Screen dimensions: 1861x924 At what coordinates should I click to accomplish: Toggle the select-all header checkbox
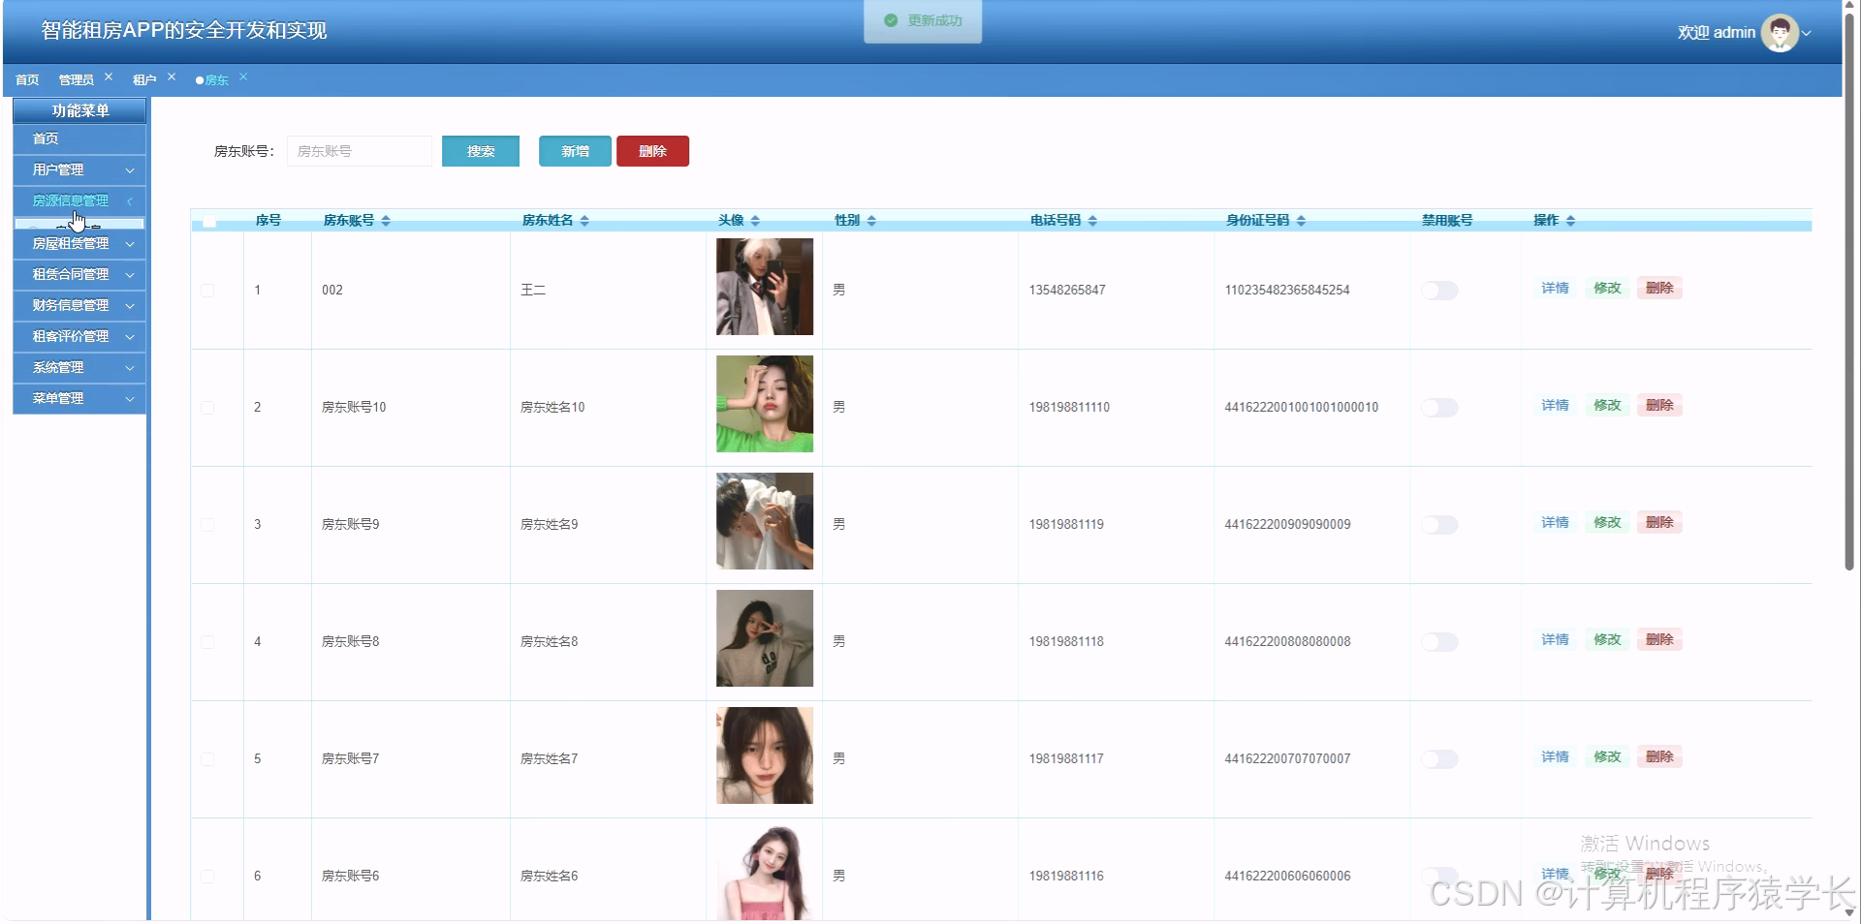208,222
